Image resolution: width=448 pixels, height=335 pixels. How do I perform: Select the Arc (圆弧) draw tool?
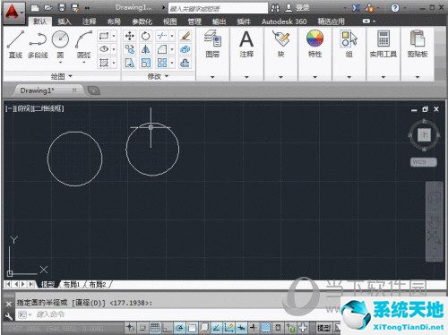[x=83, y=44]
